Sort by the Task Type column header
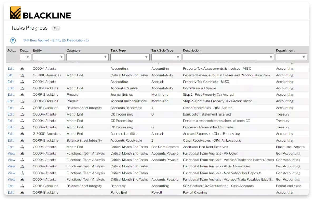Viewport: 313px width, 201px height. pos(118,50)
